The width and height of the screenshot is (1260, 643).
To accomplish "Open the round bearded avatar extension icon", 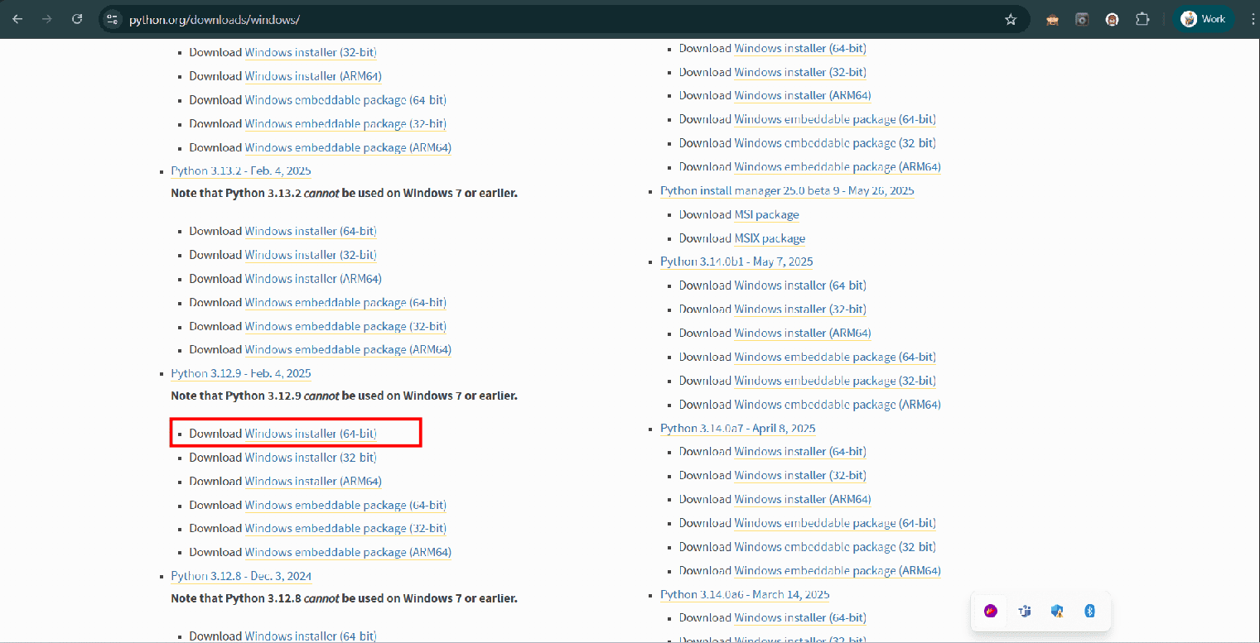I will (x=1112, y=19).
